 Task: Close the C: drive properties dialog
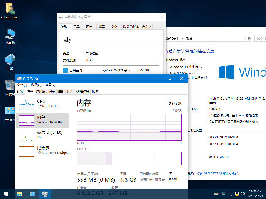(162, 17)
